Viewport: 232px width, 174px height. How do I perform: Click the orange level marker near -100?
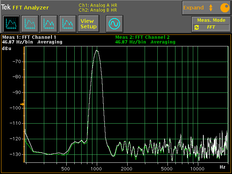(22, 104)
